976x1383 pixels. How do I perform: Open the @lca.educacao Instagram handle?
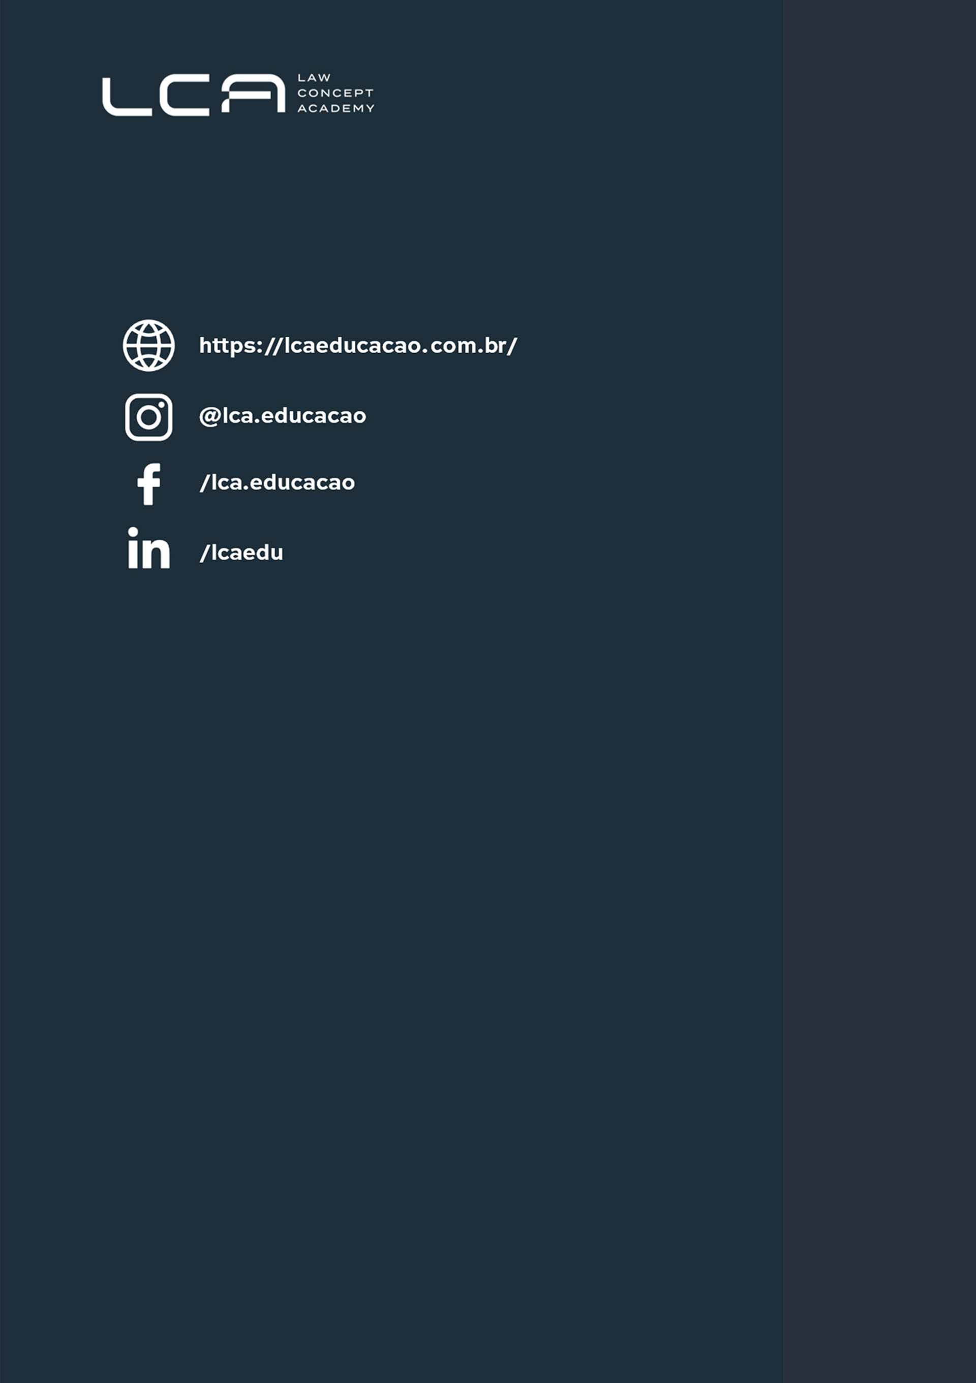[x=282, y=416]
